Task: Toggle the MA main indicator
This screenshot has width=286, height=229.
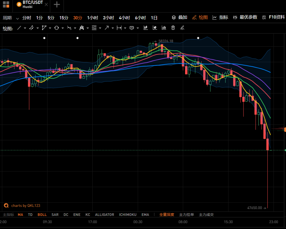Action: point(20,215)
